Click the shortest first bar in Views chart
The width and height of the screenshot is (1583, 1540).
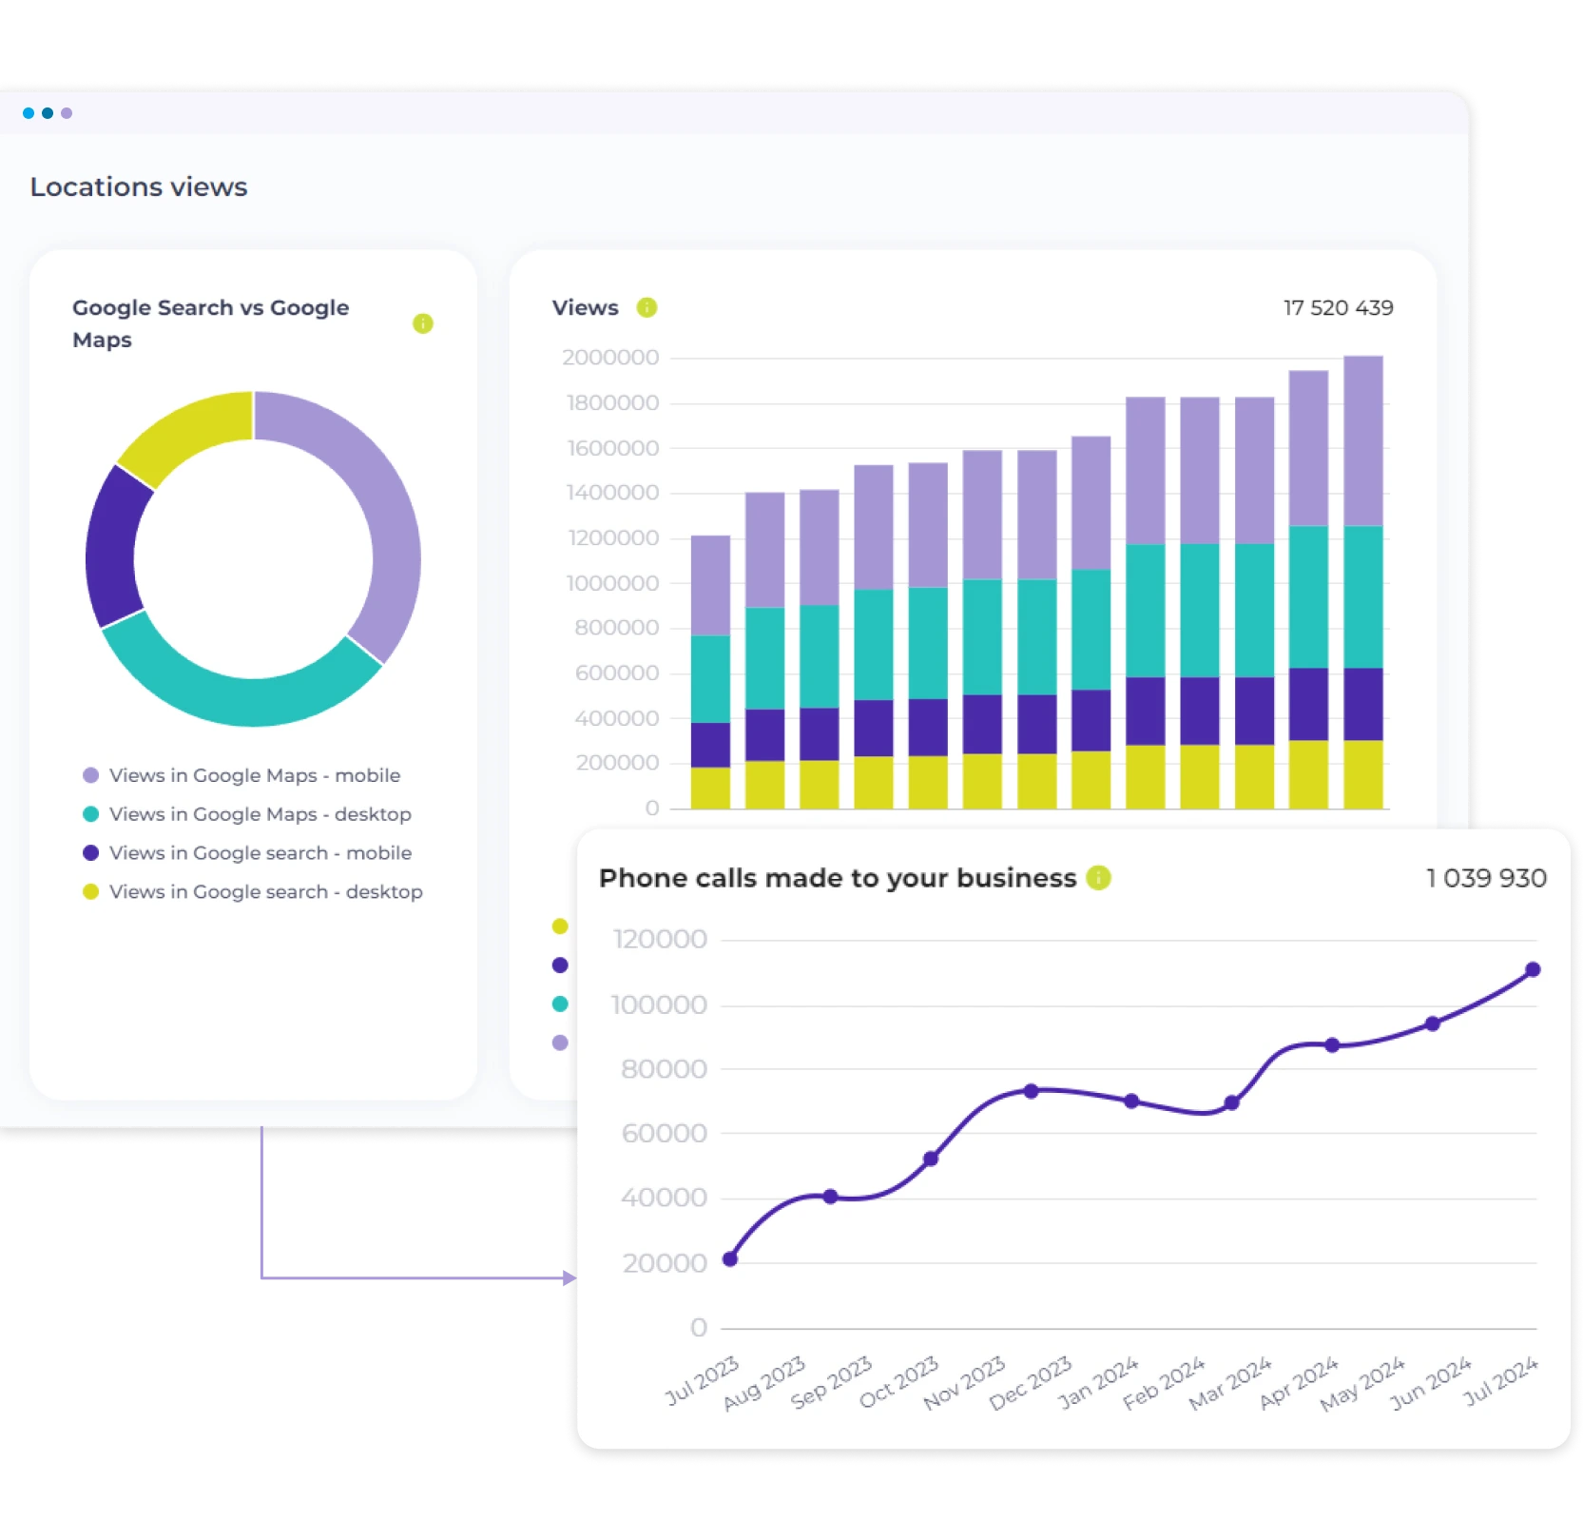point(710,673)
